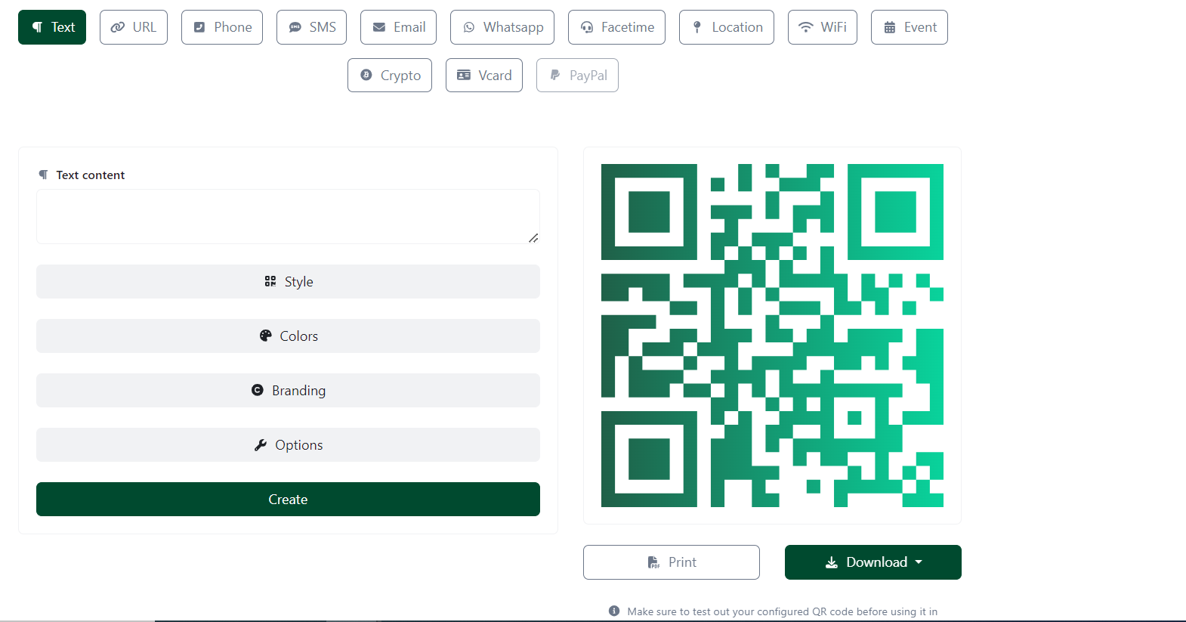The image size is (1186, 622).
Task: Select the WiFi QR type tab
Action: [823, 27]
